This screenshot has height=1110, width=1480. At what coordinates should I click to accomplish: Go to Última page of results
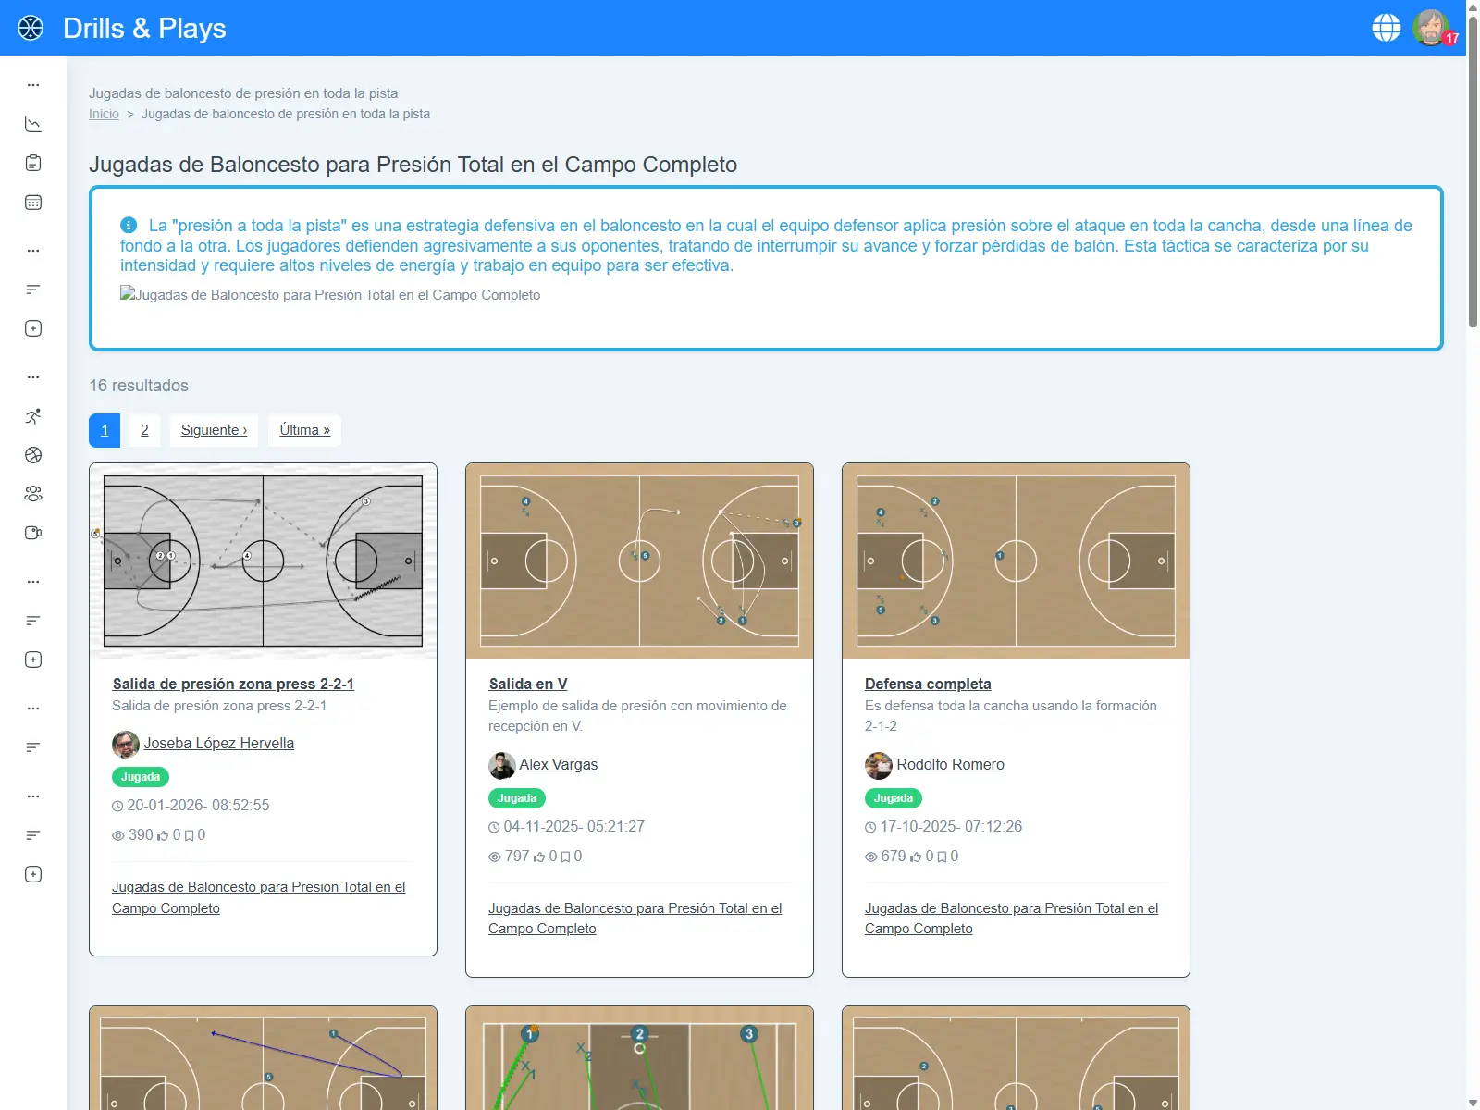click(x=304, y=429)
